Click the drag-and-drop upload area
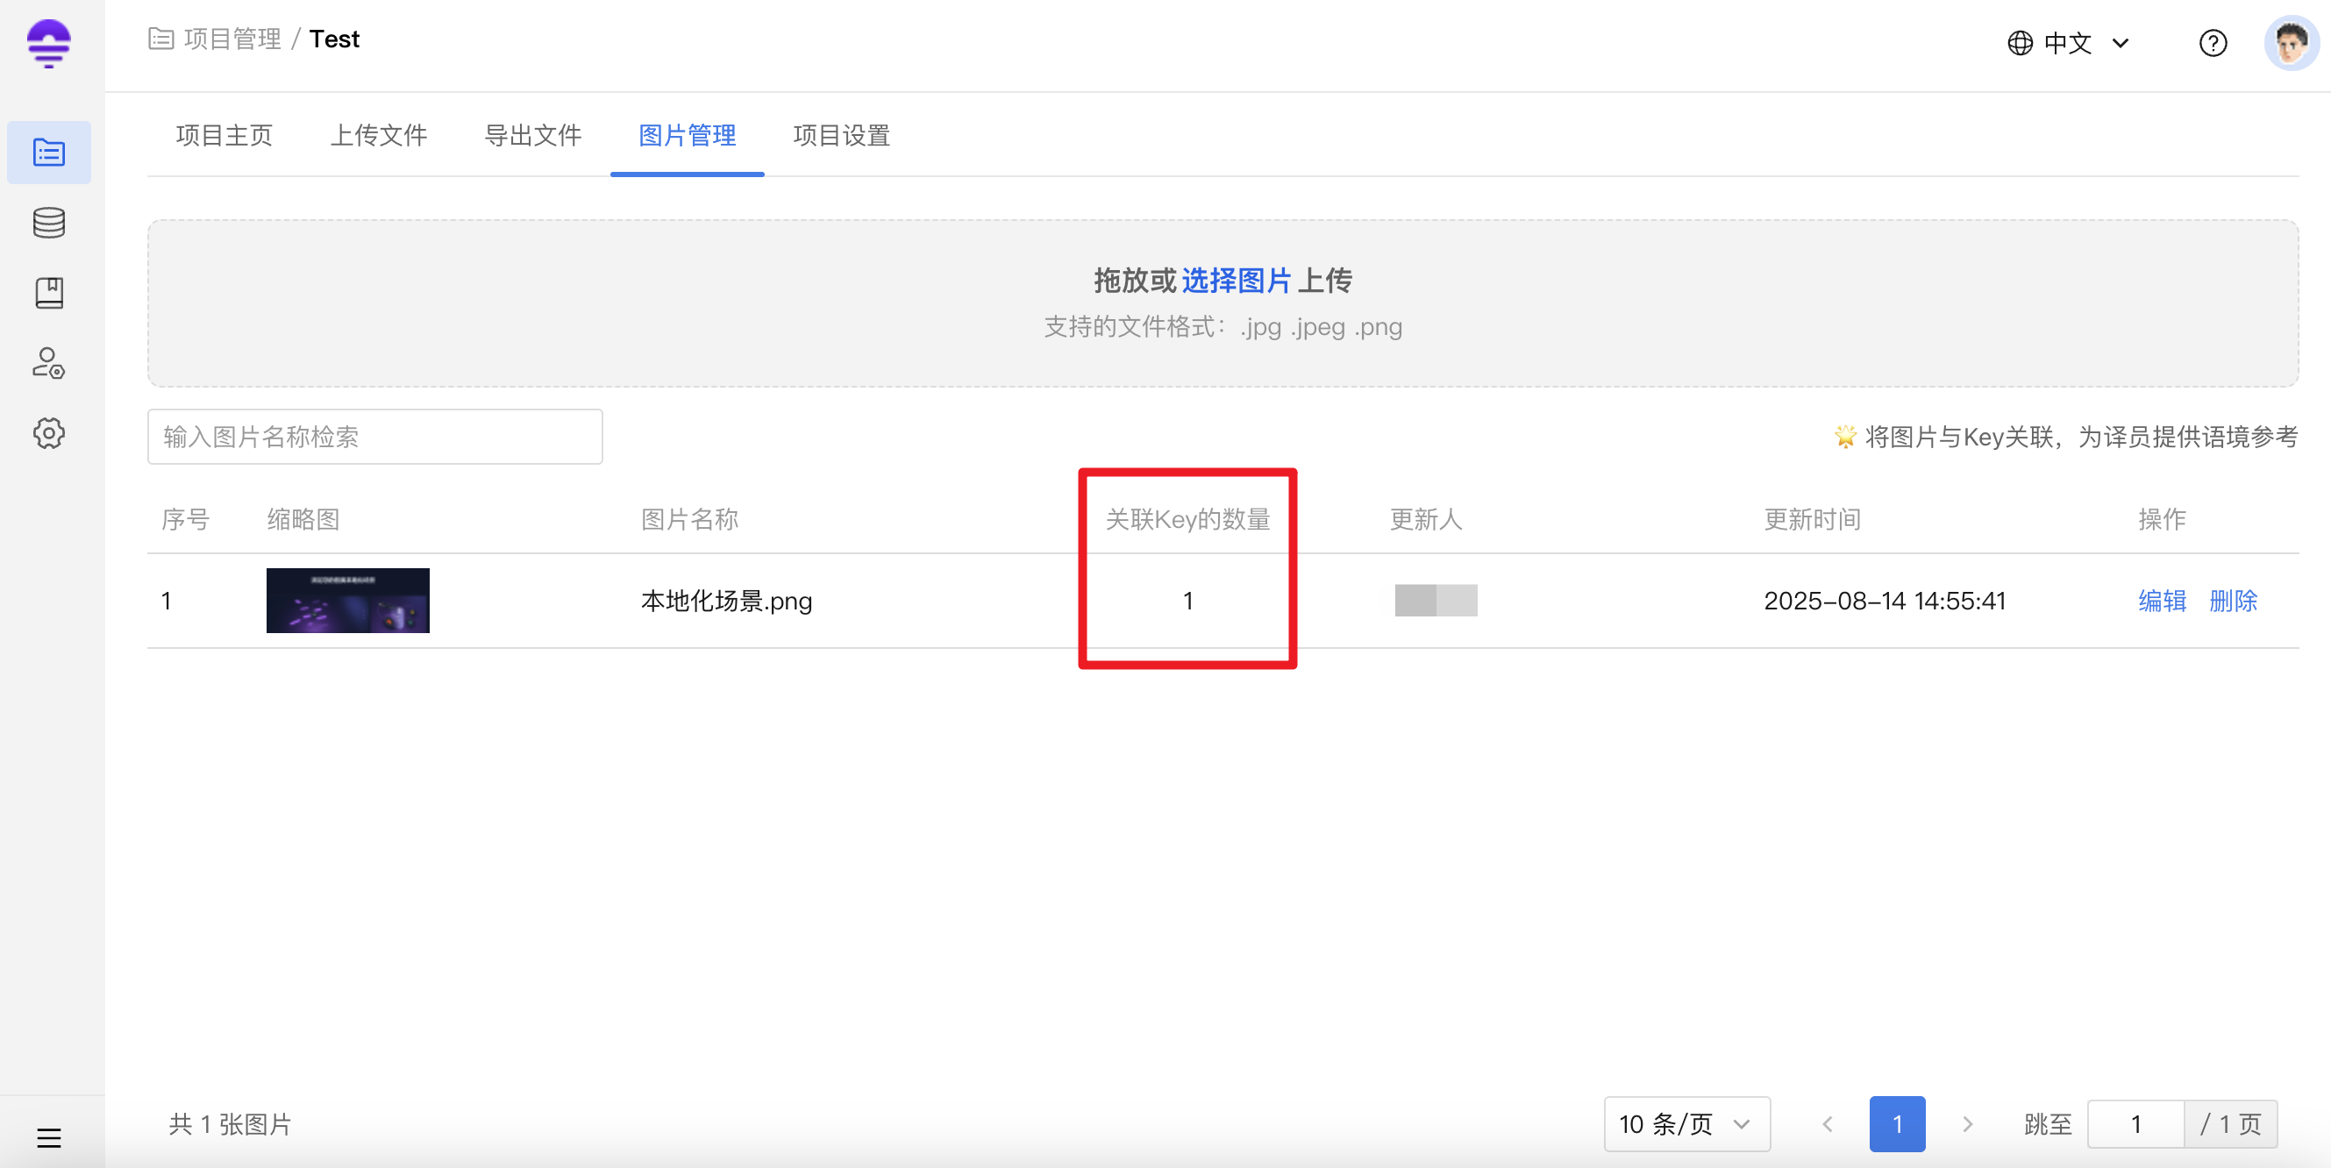 coord(1223,303)
